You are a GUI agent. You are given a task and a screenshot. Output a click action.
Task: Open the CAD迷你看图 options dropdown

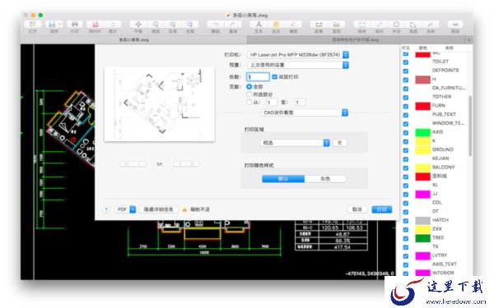point(305,113)
